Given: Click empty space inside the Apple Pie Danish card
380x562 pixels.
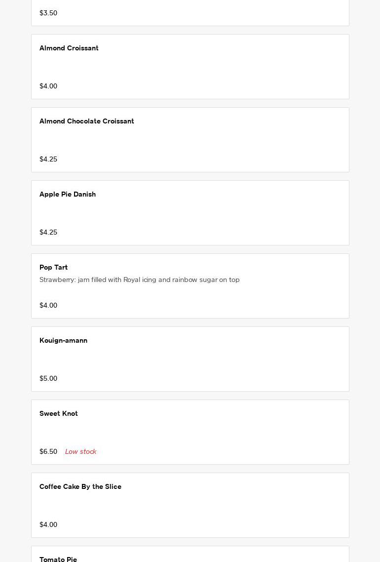Looking at the screenshot, I should pos(222,214).
